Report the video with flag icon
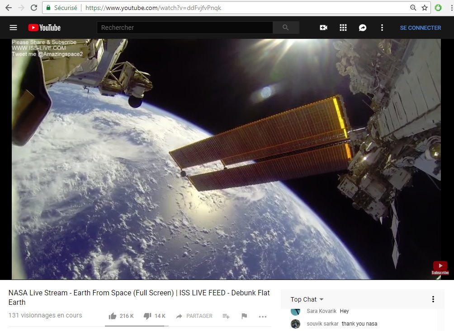 pos(244,316)
